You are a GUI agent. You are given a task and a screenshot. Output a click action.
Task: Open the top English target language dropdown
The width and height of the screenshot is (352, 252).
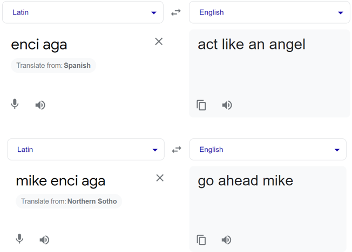coord(269,12)
